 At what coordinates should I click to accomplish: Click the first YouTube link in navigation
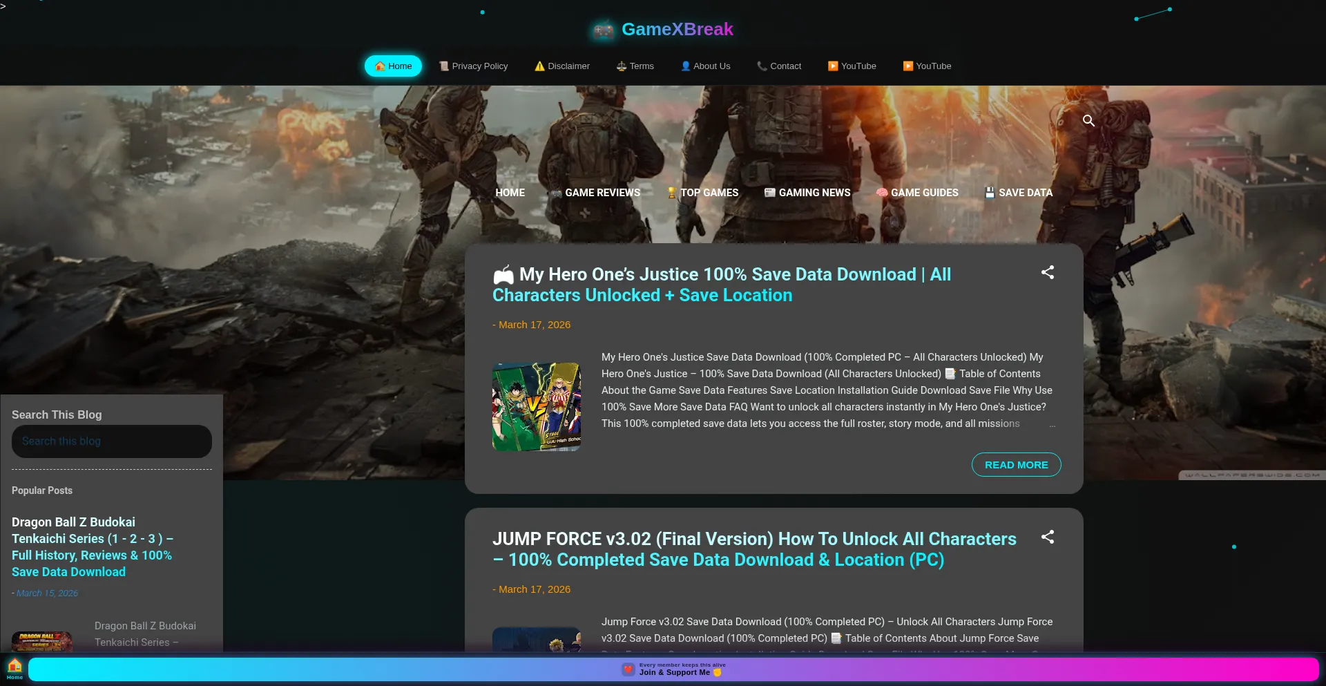(852, 66)
